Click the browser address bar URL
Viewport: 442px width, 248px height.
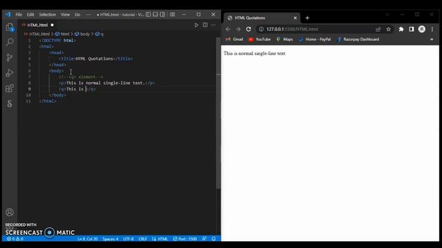(x=292, y=29)
